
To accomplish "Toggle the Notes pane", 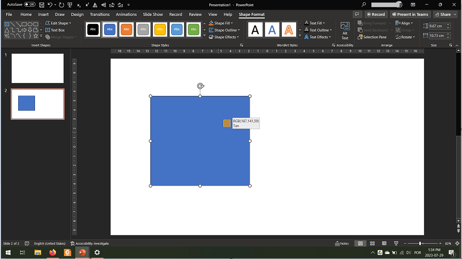I will click(x=342, y=243).
